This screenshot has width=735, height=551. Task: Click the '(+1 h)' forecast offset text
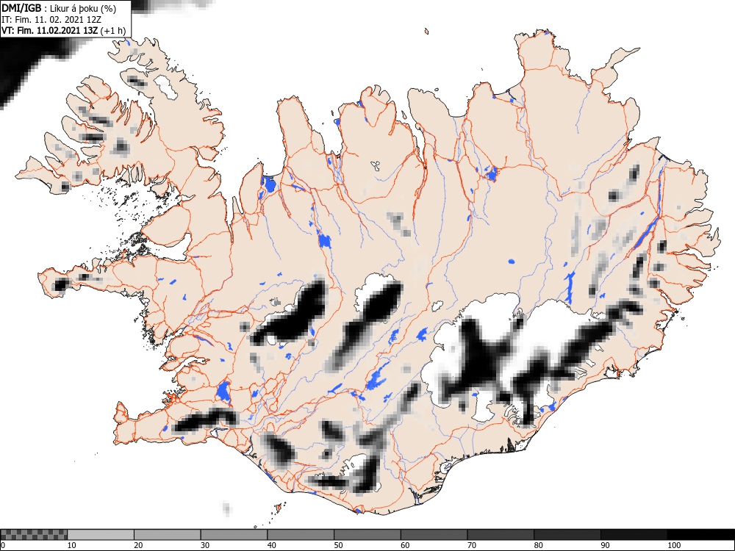click(x=113, y=32)
